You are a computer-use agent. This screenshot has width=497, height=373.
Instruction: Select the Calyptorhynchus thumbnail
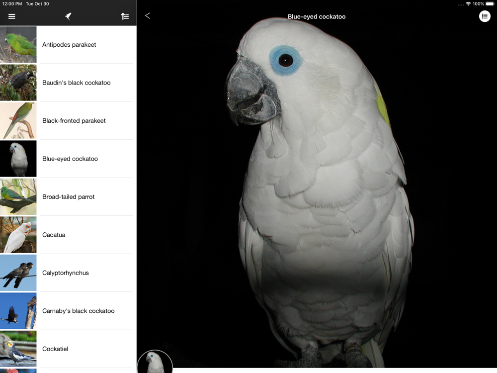tap(18, 273)
